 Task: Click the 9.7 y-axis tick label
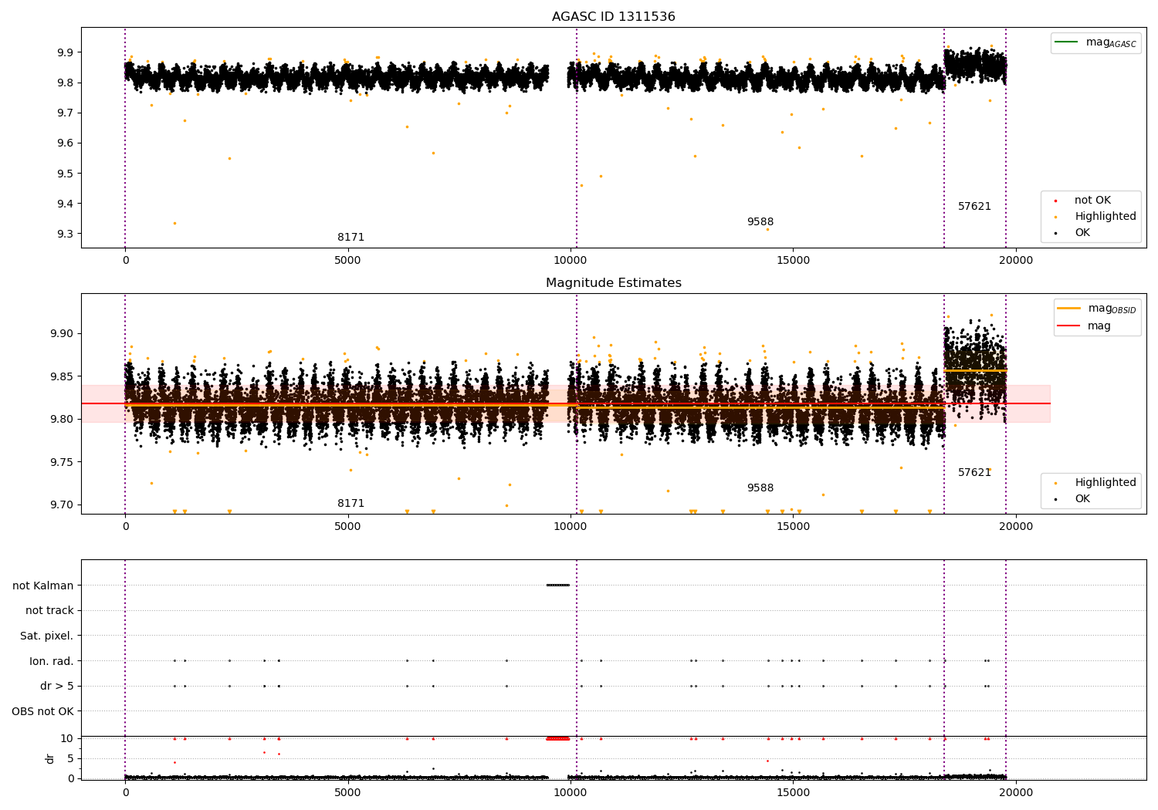click(66, 113)
